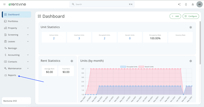Click the dashboard vertical scrollbar
The height and width of the screenshot is (107, 204).
[x=200, y=43]
